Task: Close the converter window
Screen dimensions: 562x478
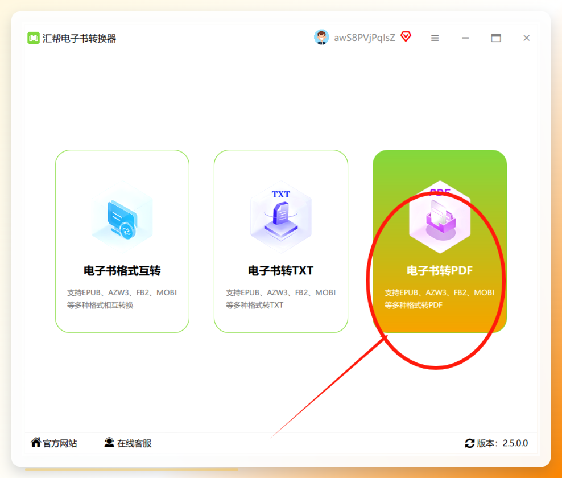Action: [x=526, y=38]
